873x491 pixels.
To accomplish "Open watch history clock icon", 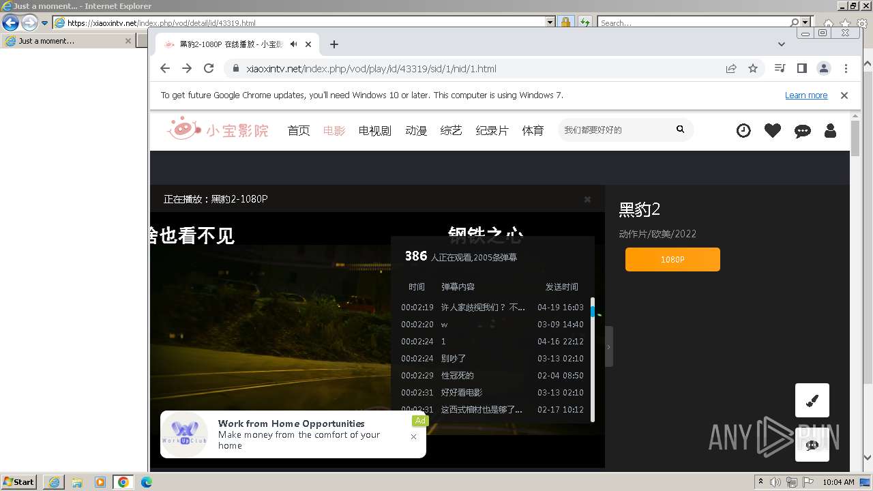I will tap(743, 130).
